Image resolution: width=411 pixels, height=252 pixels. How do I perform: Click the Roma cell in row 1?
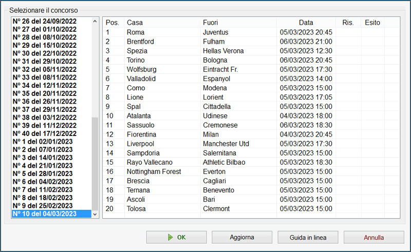pos(162,32)
